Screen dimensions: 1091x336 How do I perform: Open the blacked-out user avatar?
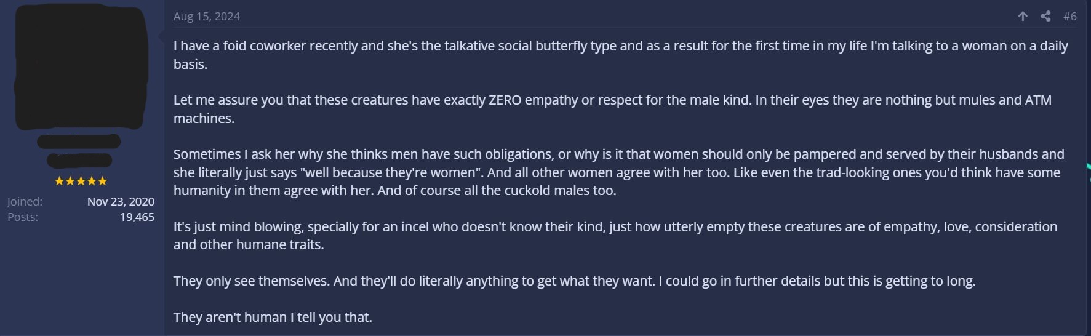[81, 67]
